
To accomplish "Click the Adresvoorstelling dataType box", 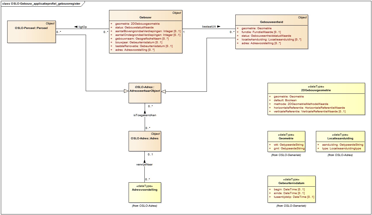I will click(x=145, y=192).
